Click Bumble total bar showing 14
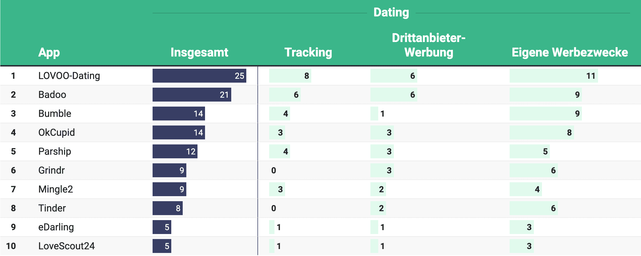Viewport: 641px width, 256px height. 179,114
